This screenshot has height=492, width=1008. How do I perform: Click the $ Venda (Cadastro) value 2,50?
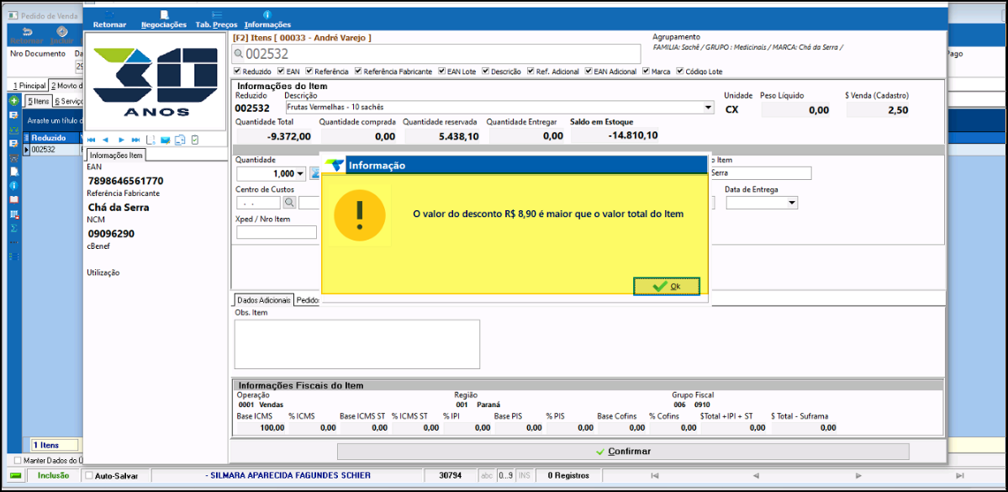(x=897, y=110)
